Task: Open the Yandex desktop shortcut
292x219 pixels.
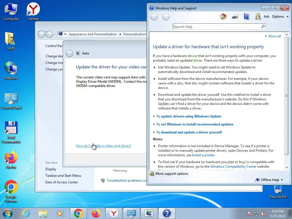Action: (x=33, y=11)
